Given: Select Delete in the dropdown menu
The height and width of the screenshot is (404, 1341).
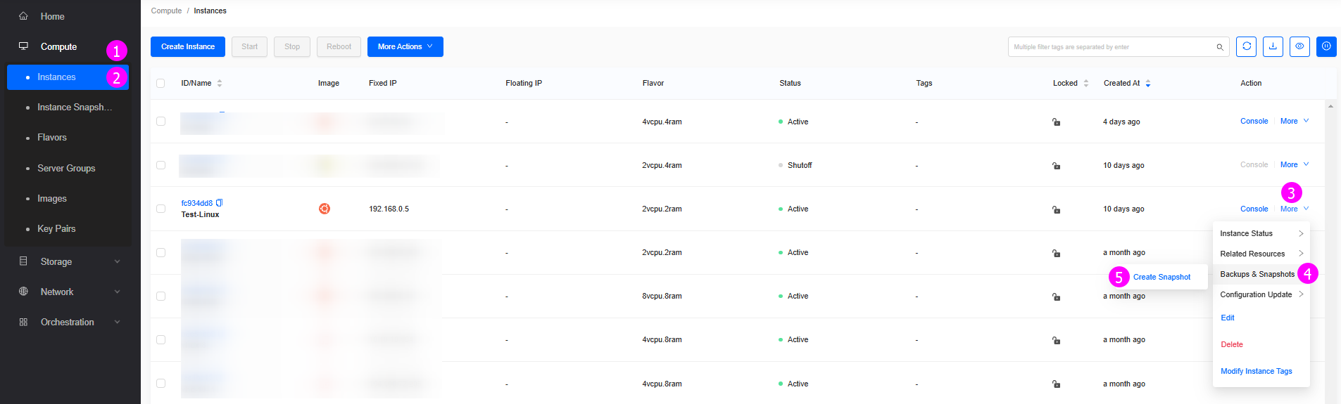Looking at the screenshot, I should coord(1231,344).
